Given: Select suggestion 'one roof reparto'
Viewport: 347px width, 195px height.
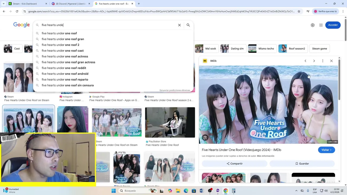Looking at the screenshot, I should [113, 80].
